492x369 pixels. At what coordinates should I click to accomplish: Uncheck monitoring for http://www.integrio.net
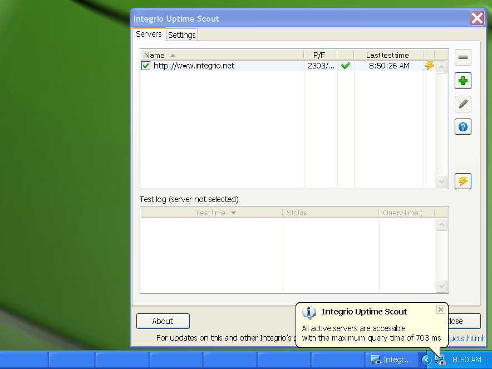(145, 65)
